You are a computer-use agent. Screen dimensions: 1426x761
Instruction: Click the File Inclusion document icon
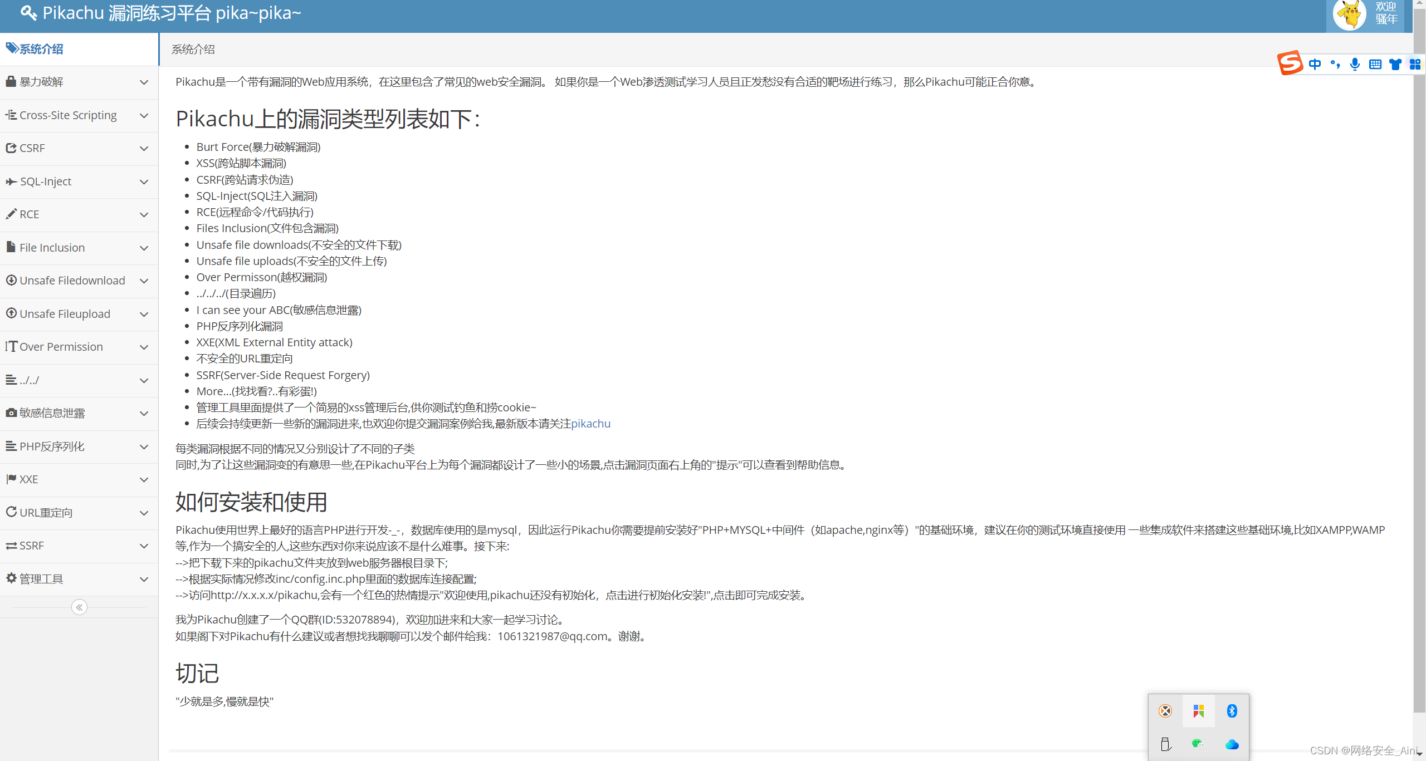coord(11,247)
